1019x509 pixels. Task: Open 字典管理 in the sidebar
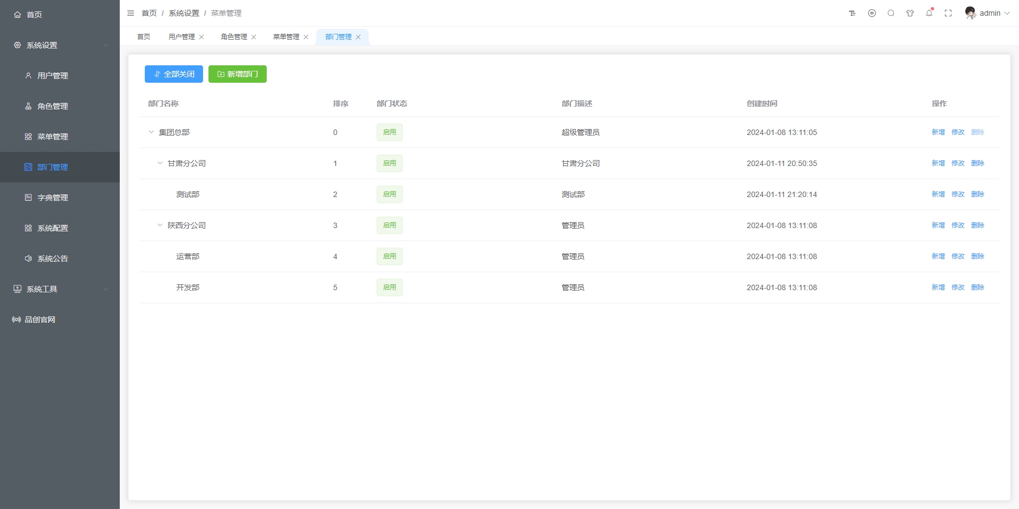click(53, 198)
